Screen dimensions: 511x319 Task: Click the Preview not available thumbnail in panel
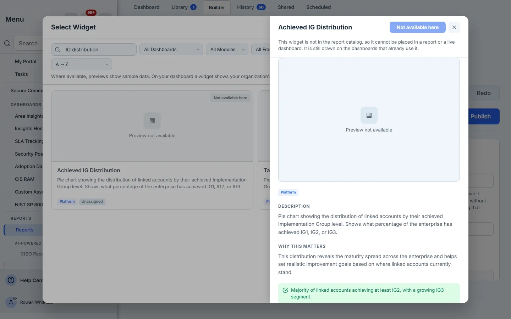pyautogui.click(x=369, y=120)
